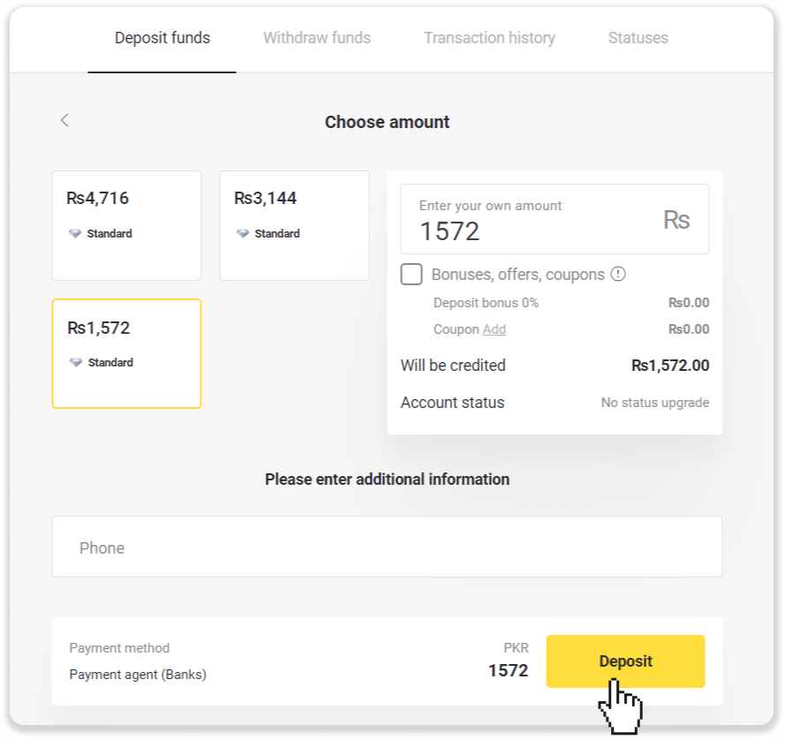Click the Phone input field

[x=387, y=547]
